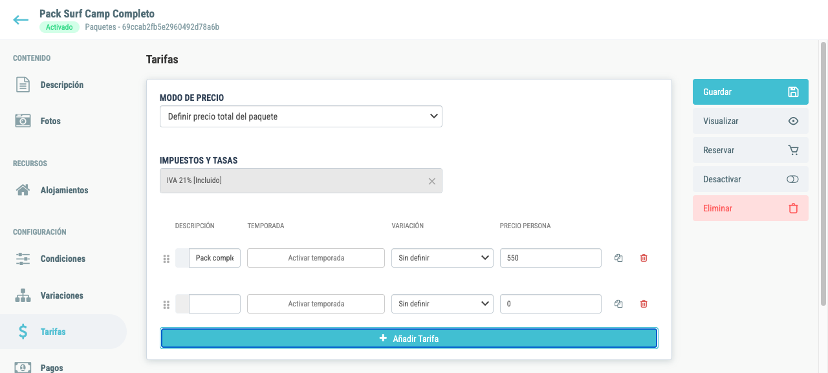Go back using the left arrow icon
828x373 pixels.
[x=21, y=20]
